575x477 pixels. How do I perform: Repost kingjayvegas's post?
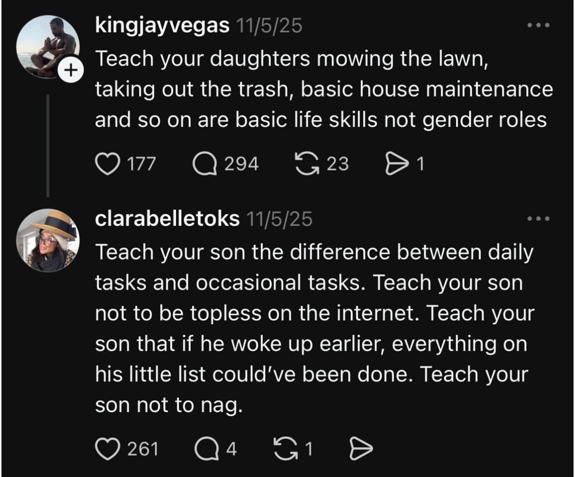pyautogui.click(x=308, y=163)
